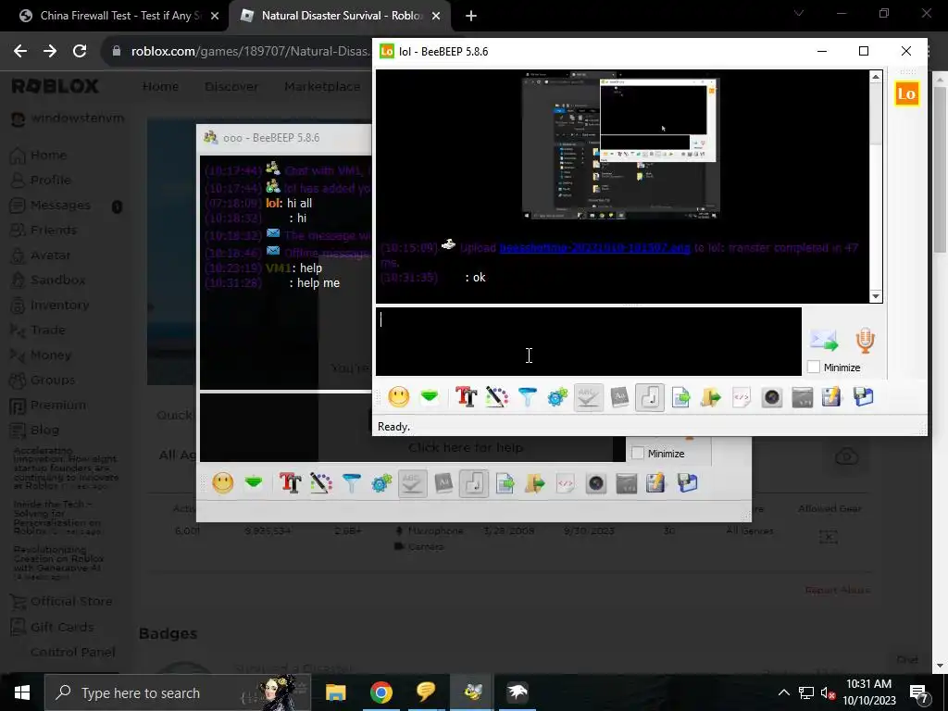948x711 pixels.
Task: Go forward in browser history
Action: (x=50, y=52)
